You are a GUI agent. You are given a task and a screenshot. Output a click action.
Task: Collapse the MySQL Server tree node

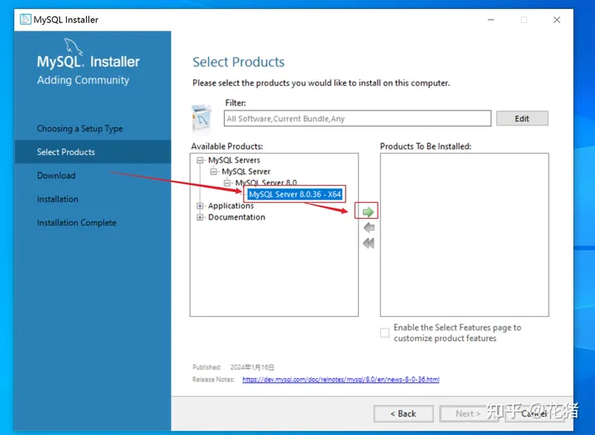[x=214, y=172]
